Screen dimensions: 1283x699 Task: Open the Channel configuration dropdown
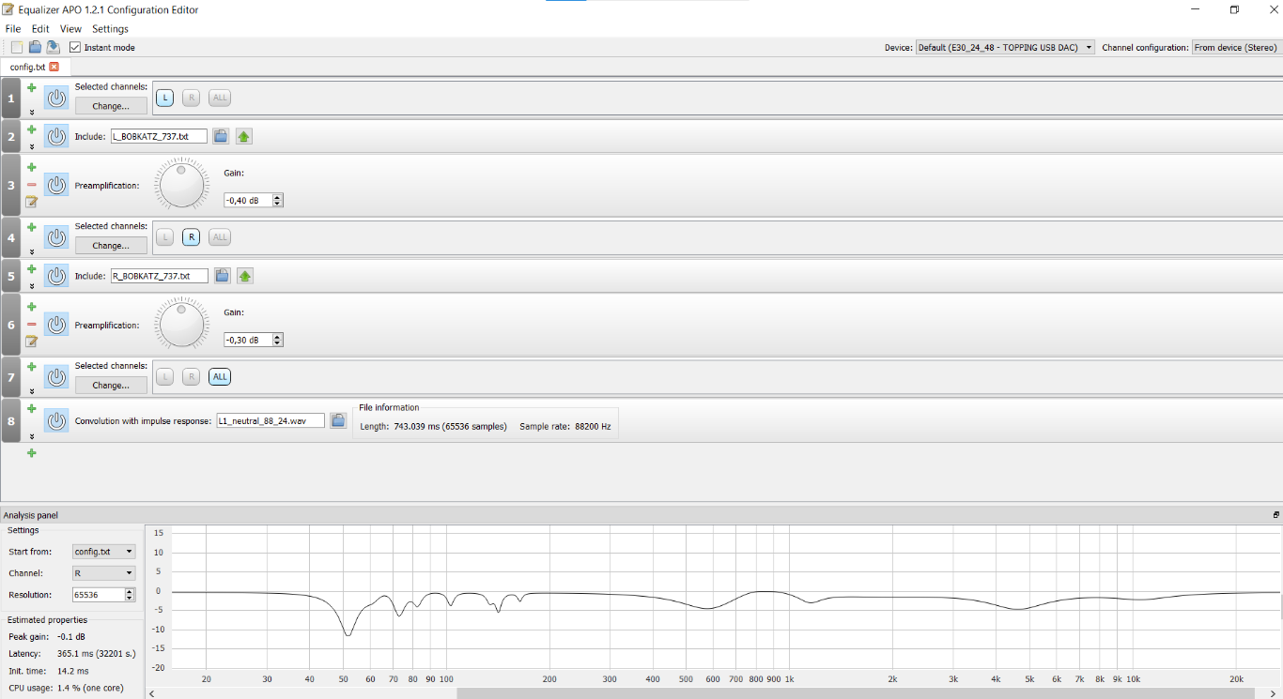[x=1235, y=47]
